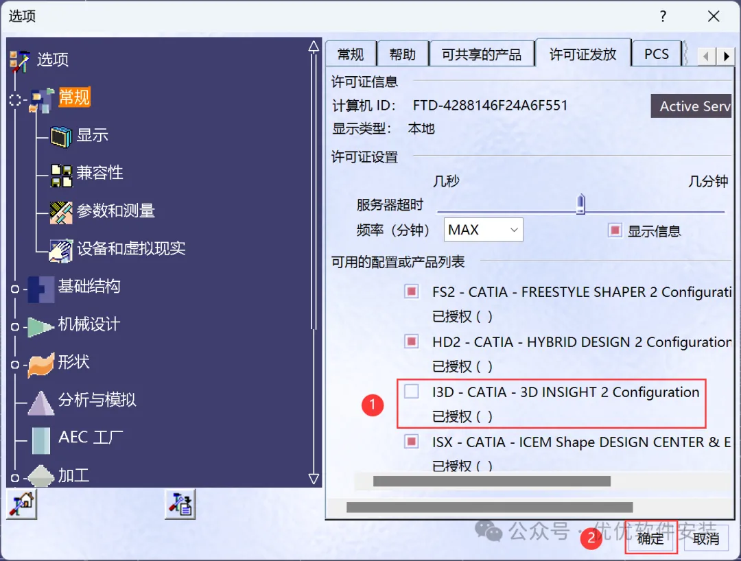Click the AEC 工厂 icon
The height and width of the screenshot is (561, 741).
[41, 440]
